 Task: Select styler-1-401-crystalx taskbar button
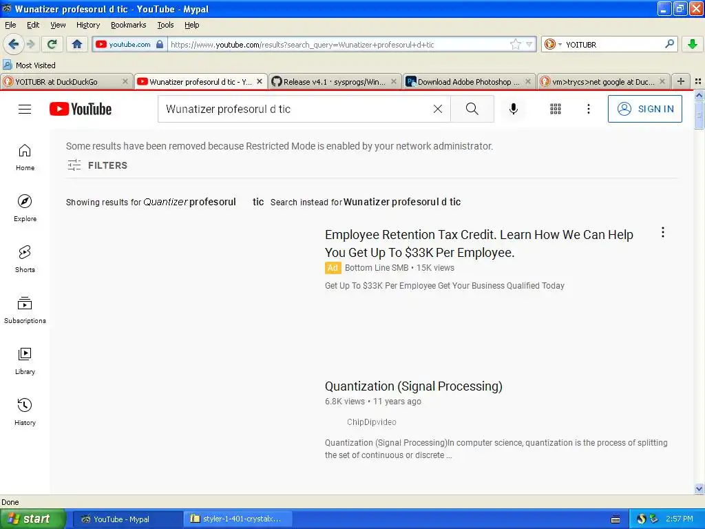pos(238,519)
